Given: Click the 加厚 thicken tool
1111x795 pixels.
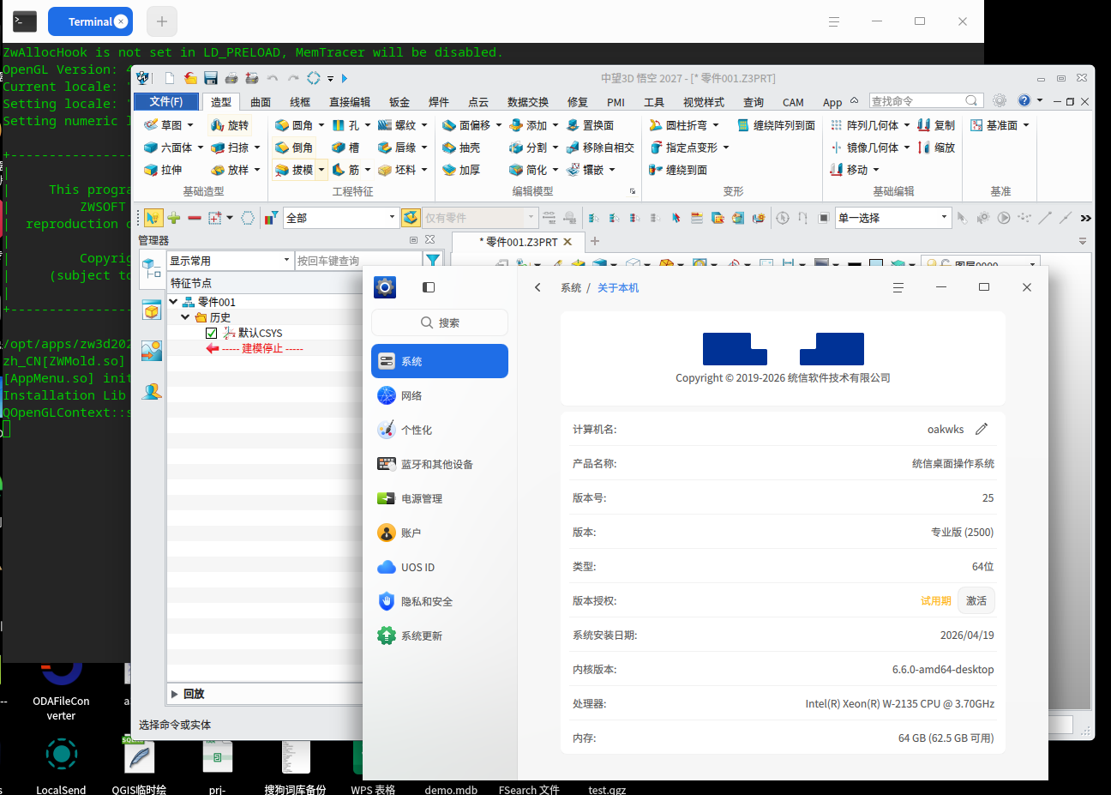Looking at the screenshot, I should click(x=461, y=170).
